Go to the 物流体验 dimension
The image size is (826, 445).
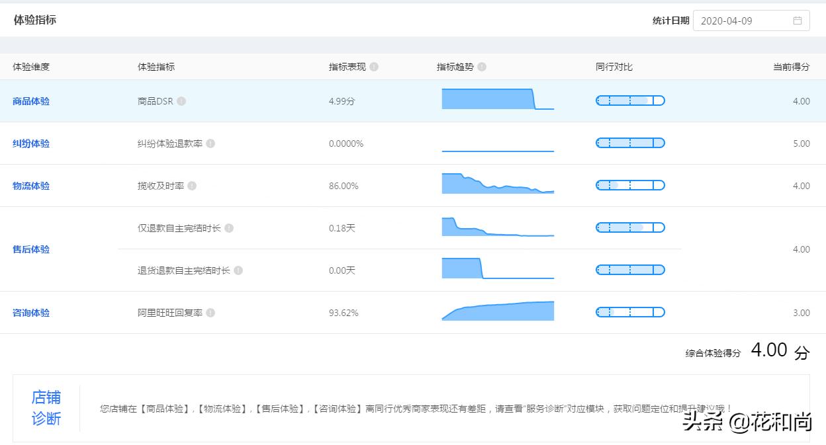coord(30,185)
